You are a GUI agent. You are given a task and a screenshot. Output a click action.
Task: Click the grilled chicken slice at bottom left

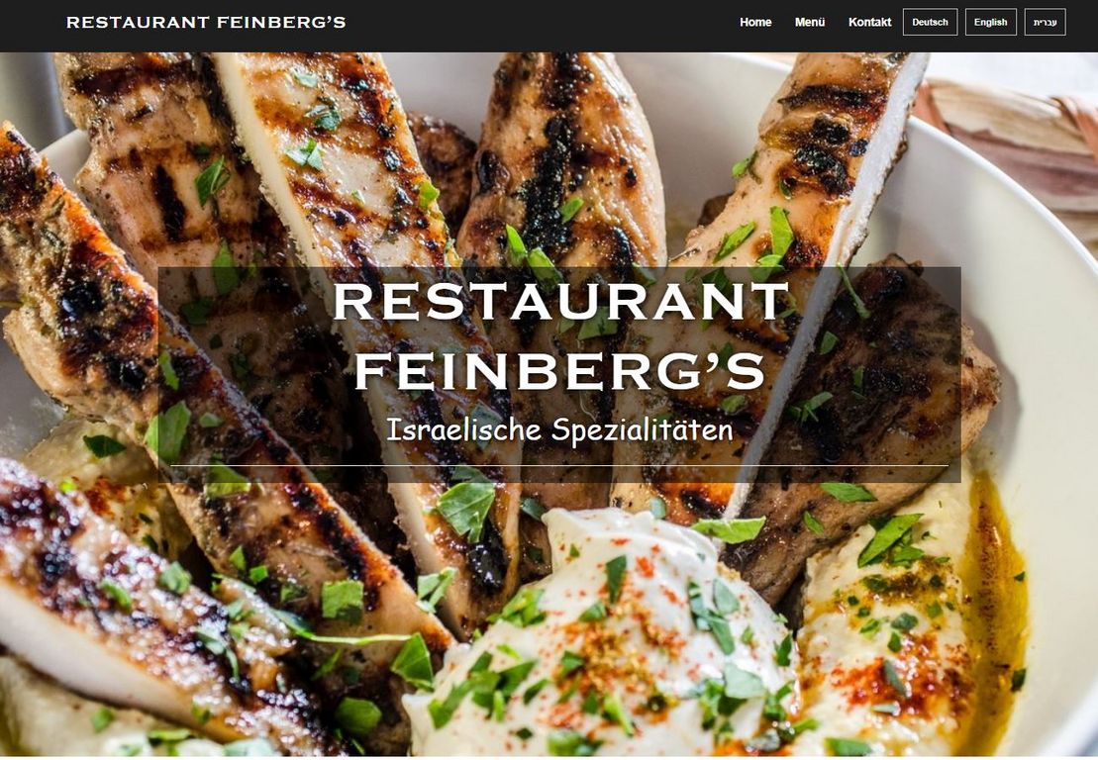[140, 616]
